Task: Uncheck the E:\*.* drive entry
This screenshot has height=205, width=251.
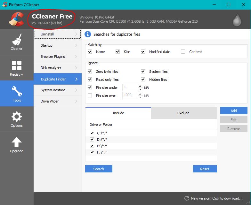Action: (x=92, y=146)
